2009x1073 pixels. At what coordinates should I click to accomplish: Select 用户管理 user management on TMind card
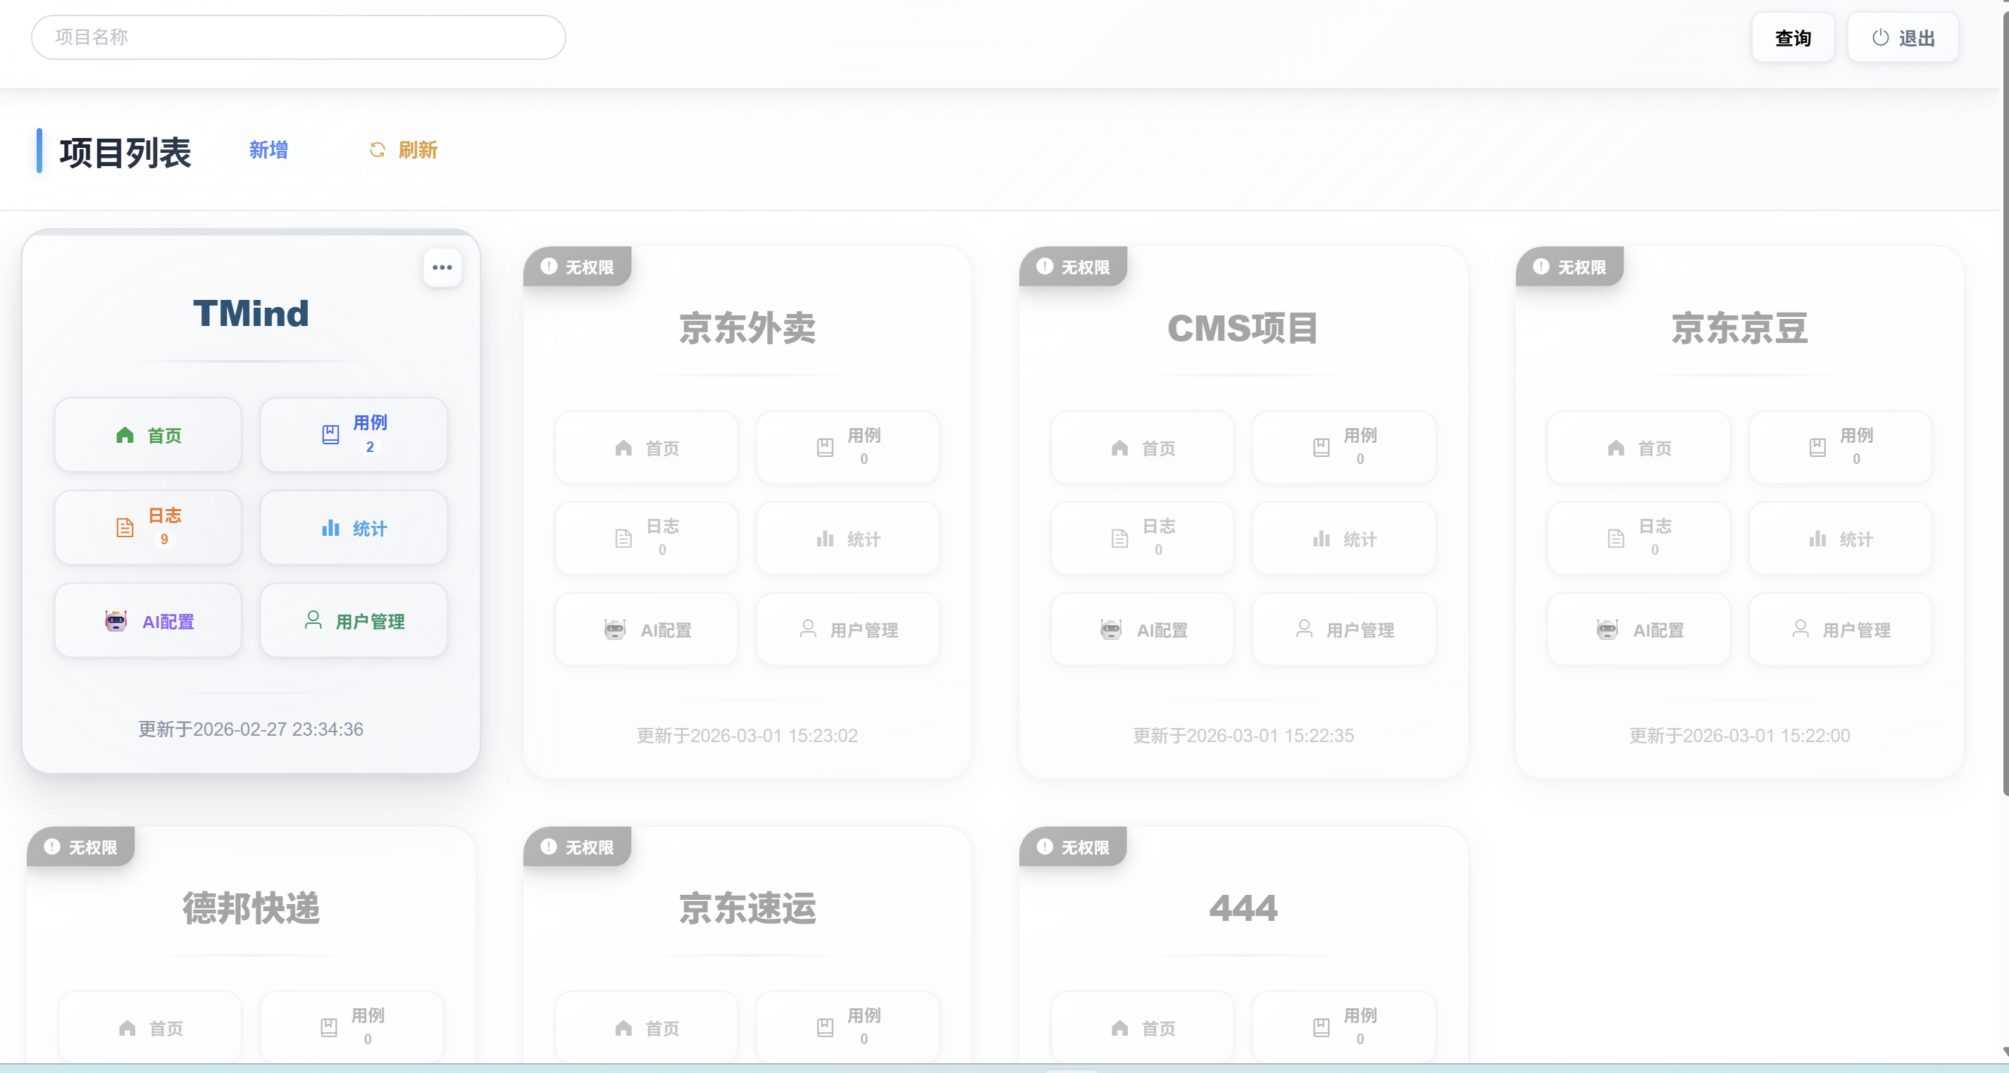coord(354,620)
